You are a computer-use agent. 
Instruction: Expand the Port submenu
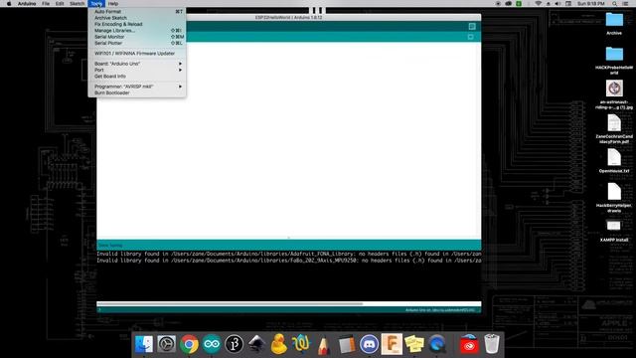(137, 70)
